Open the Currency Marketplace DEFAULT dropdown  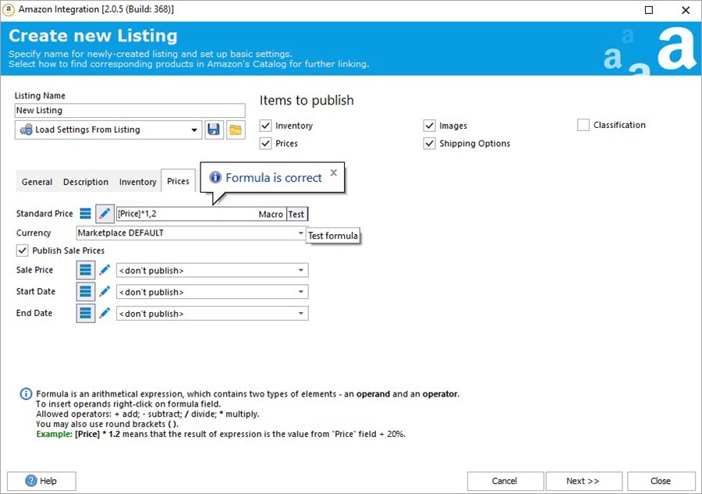300,233
